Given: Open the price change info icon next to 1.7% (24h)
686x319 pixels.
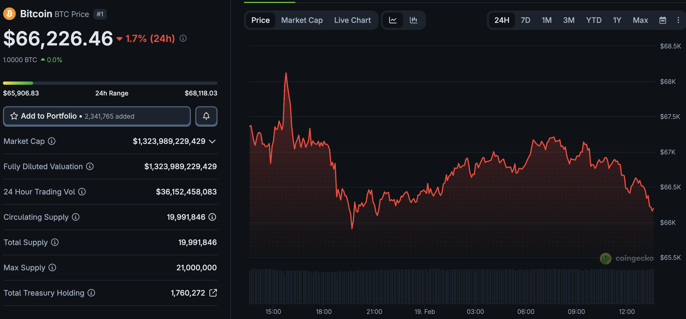Looking at the screenshot, I should click(x=183, y=38).
